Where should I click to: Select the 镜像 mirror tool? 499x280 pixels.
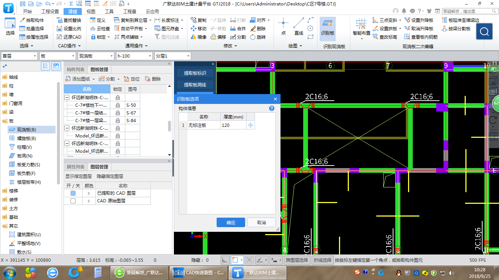coord(199,37)
